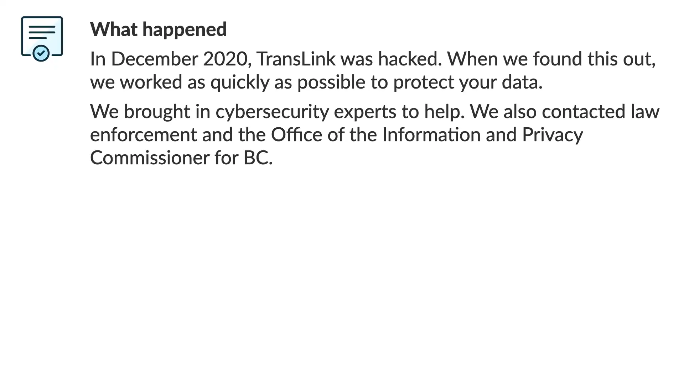Click the word 'hacked' in the first paragraph
The image size is (684, 384).
point(407,59)
